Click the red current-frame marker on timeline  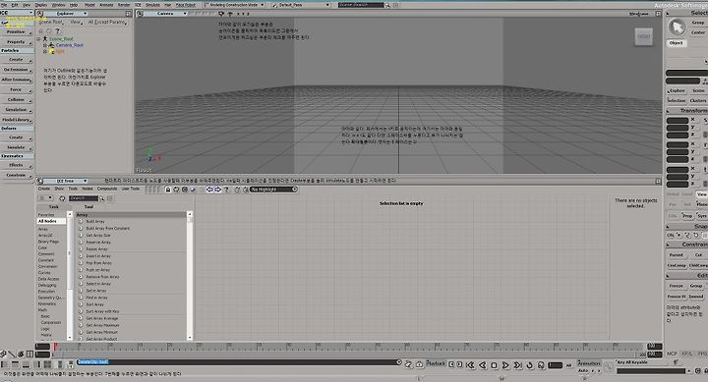55,347
